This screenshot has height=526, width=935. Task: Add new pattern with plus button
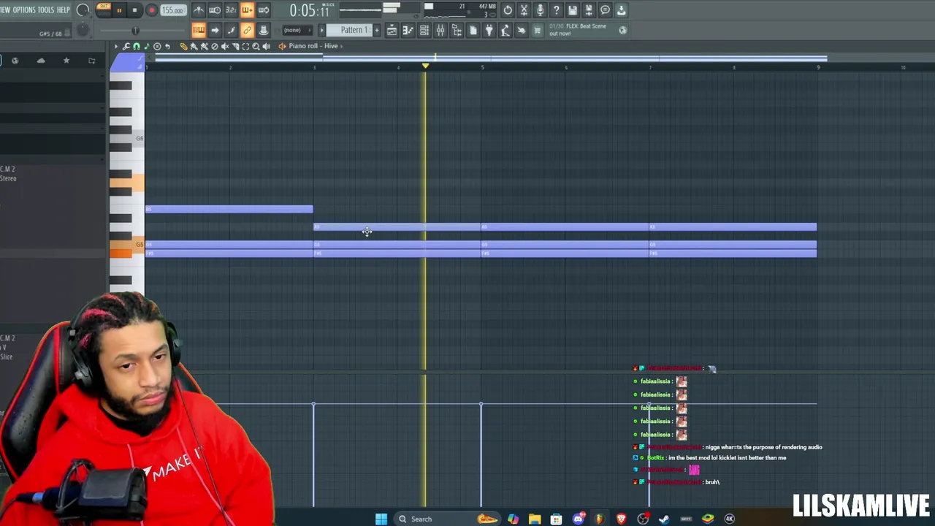click(377, 30)
